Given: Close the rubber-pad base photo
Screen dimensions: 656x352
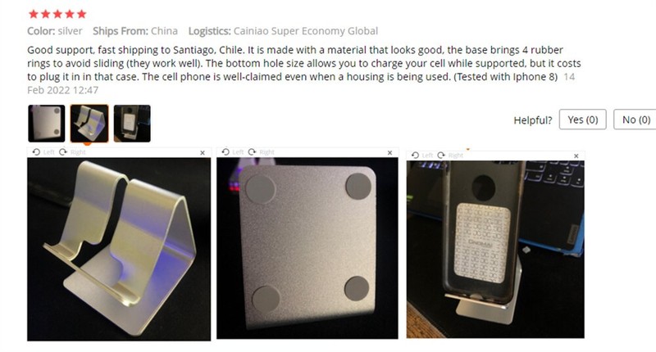Looking at the screenshot, I should pos(390,153).
